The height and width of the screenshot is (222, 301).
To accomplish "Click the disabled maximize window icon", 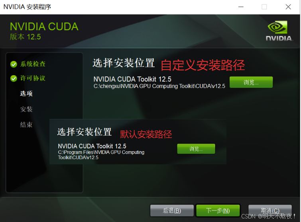I will click(x=264, y=7).
